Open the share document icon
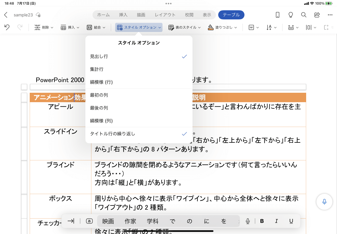 coord(317,15)
